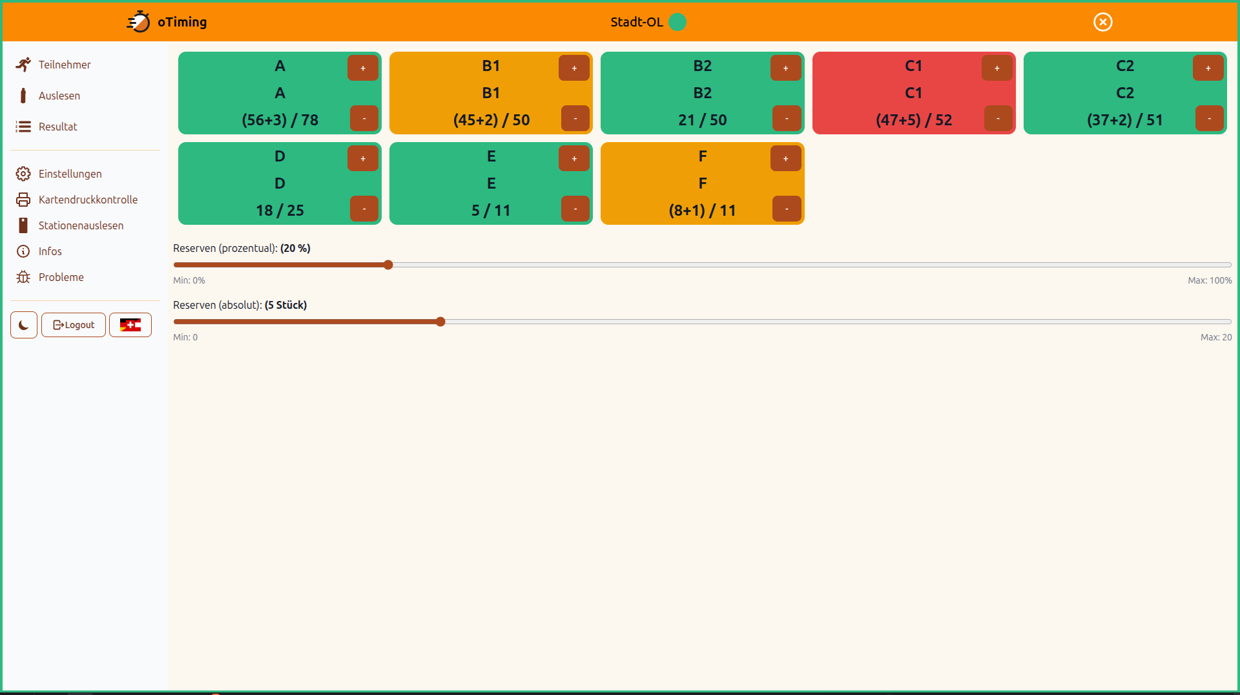The height and width of the screenshot is (695, 1240).
Task: Click the runner icon beside Teilnehmer
Action: click(23, 65)
